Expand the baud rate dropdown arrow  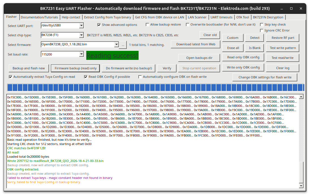click(81, 54)
